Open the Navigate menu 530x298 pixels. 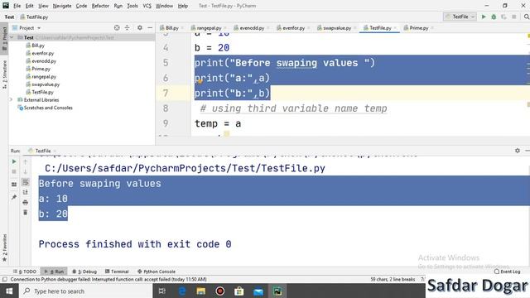(62, 6)
